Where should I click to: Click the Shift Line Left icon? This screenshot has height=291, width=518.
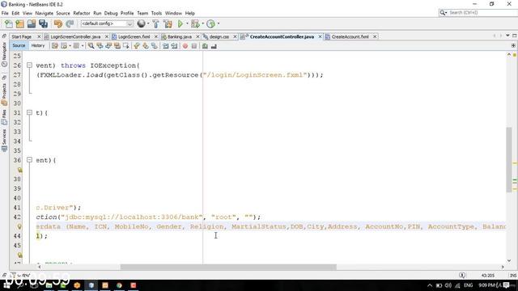tap(165, 46)
